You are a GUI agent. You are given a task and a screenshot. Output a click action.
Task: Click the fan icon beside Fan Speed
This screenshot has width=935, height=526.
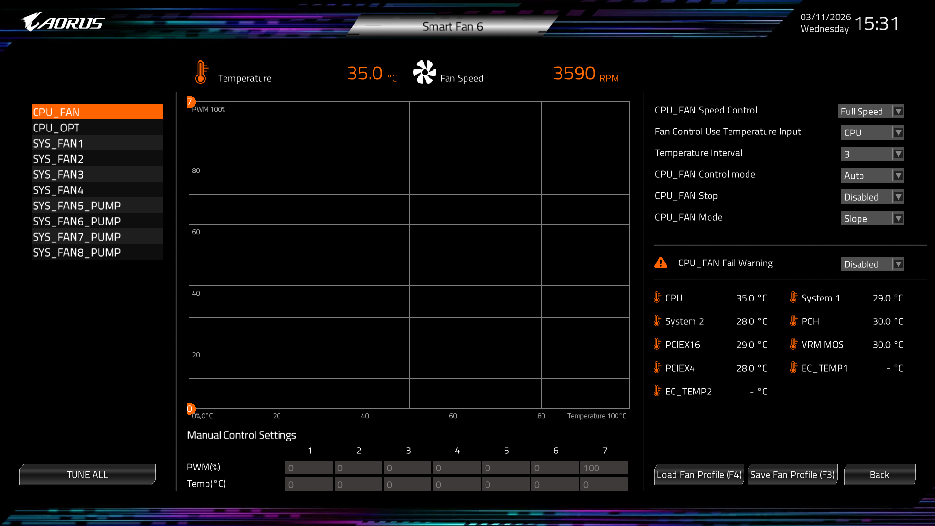pyautogui.click(x=424, y=73)
